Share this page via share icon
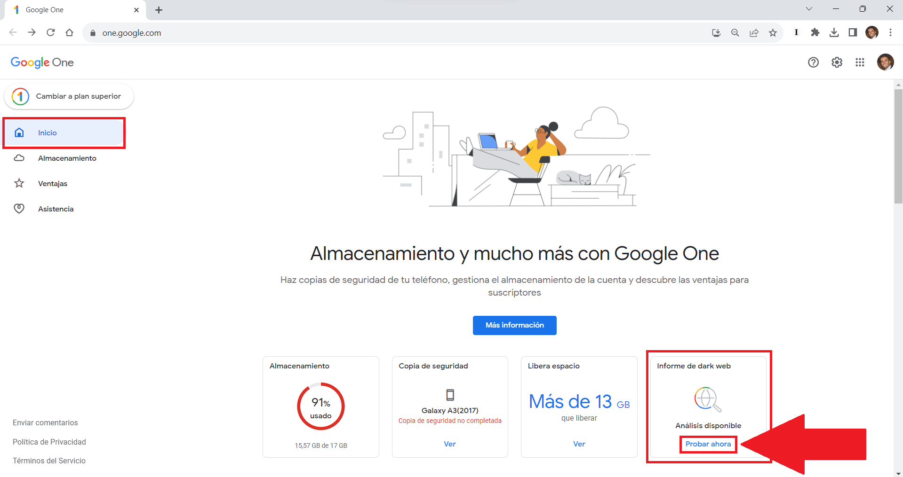The width and height of the screenshot is (903, 477). pos(754,32)
